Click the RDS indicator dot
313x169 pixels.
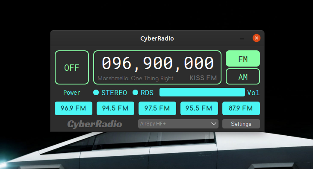(x=136, y=93)
